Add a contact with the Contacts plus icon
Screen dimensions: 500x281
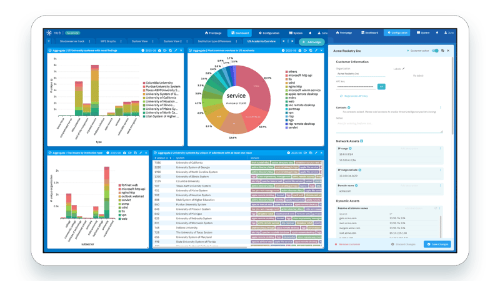click(349, 107)
